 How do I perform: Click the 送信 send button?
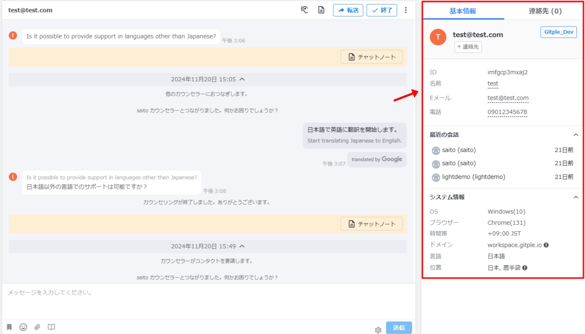point(399,328)
